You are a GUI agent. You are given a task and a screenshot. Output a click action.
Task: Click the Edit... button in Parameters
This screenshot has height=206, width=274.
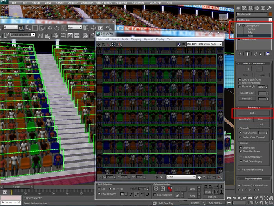(x=253, y=113)
